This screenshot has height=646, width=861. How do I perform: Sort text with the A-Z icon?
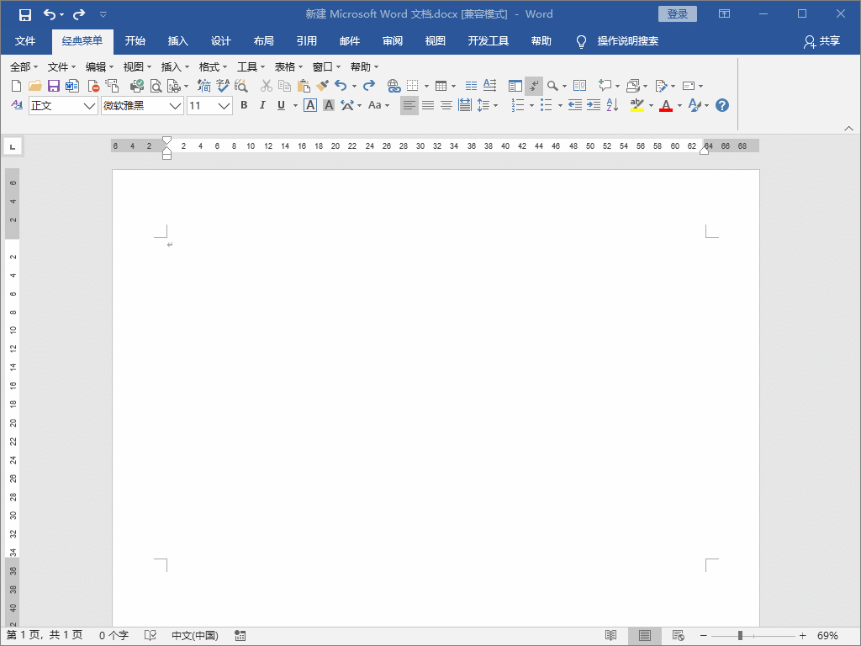613,105
